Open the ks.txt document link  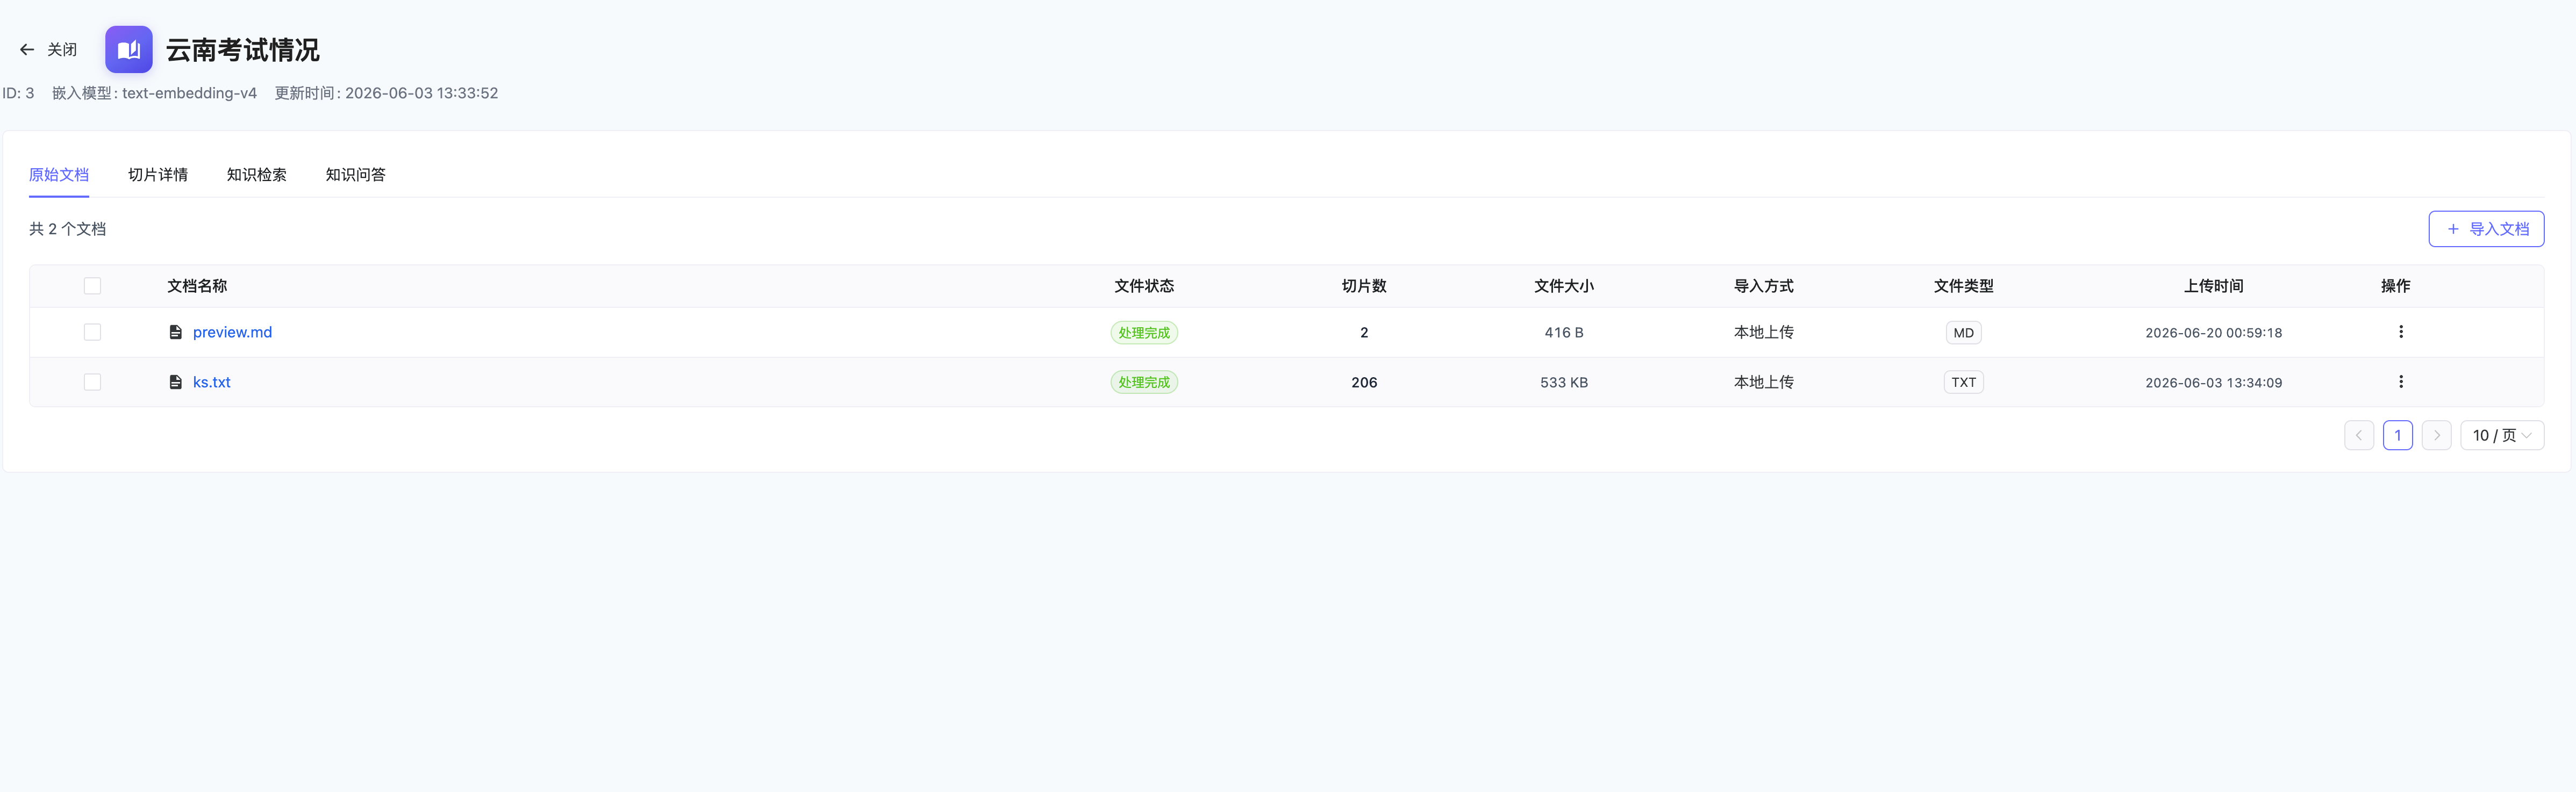coord(211,382)
